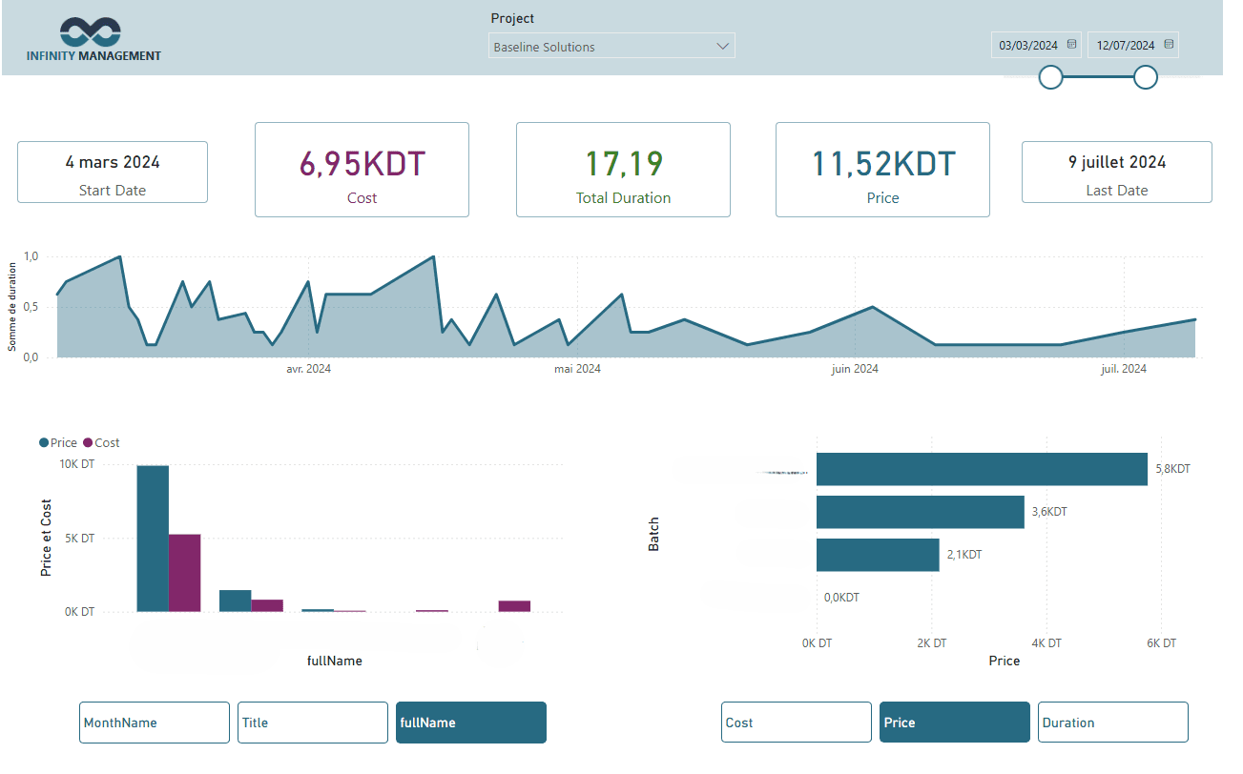Deselect the active Price field button
1243x774 pixels.
click(954, 723)
